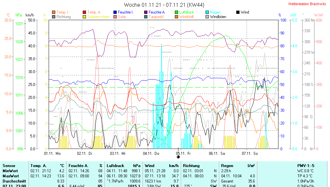Click the cyan Regen legend swatch
Viewport: 330px width, 187px height.
207,12
